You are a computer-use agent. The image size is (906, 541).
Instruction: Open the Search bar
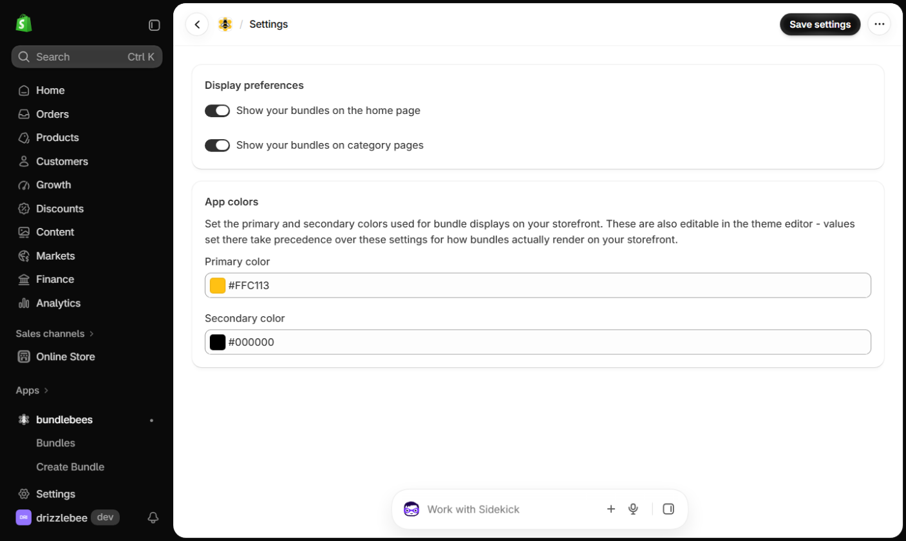[x=87, y=57]
